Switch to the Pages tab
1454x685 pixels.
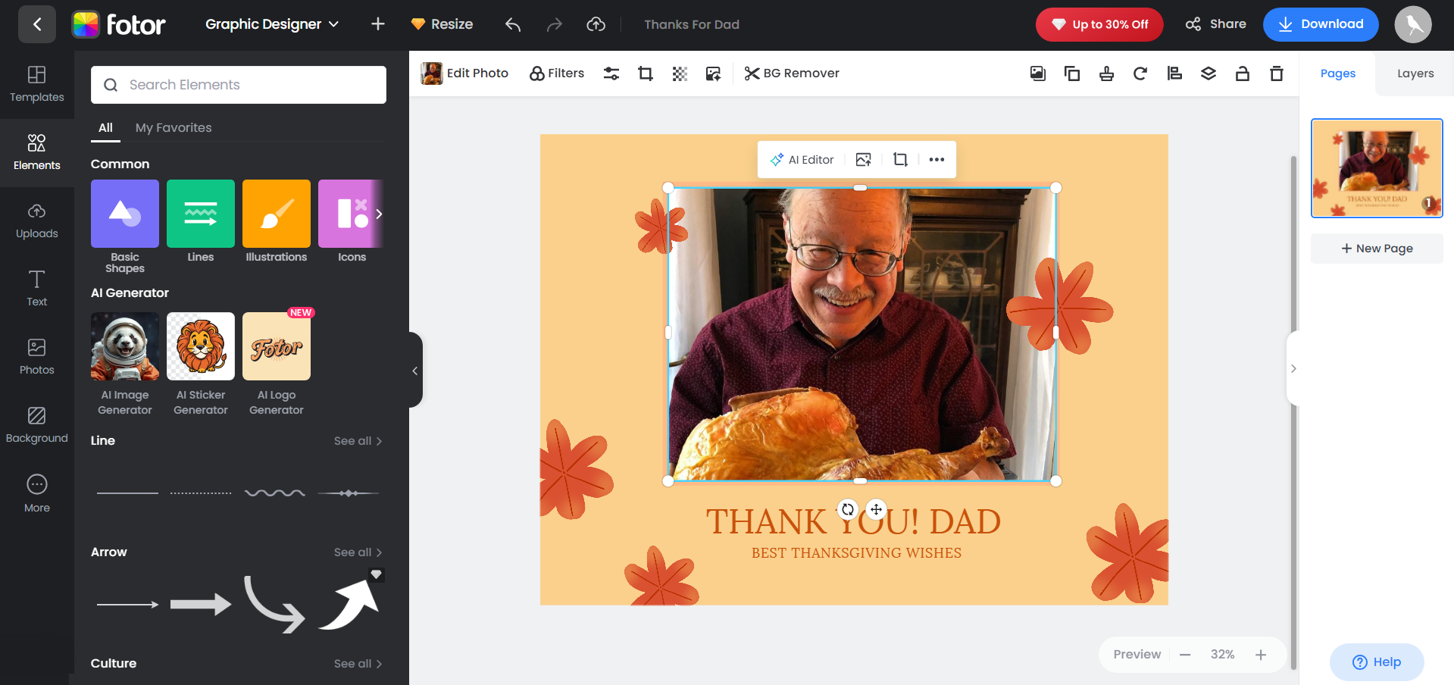point(1338,74)
